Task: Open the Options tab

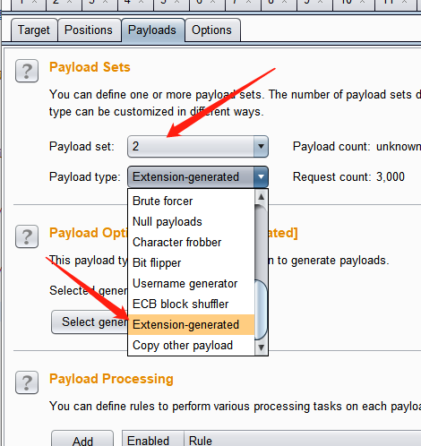Action: [x=211, y=30]
